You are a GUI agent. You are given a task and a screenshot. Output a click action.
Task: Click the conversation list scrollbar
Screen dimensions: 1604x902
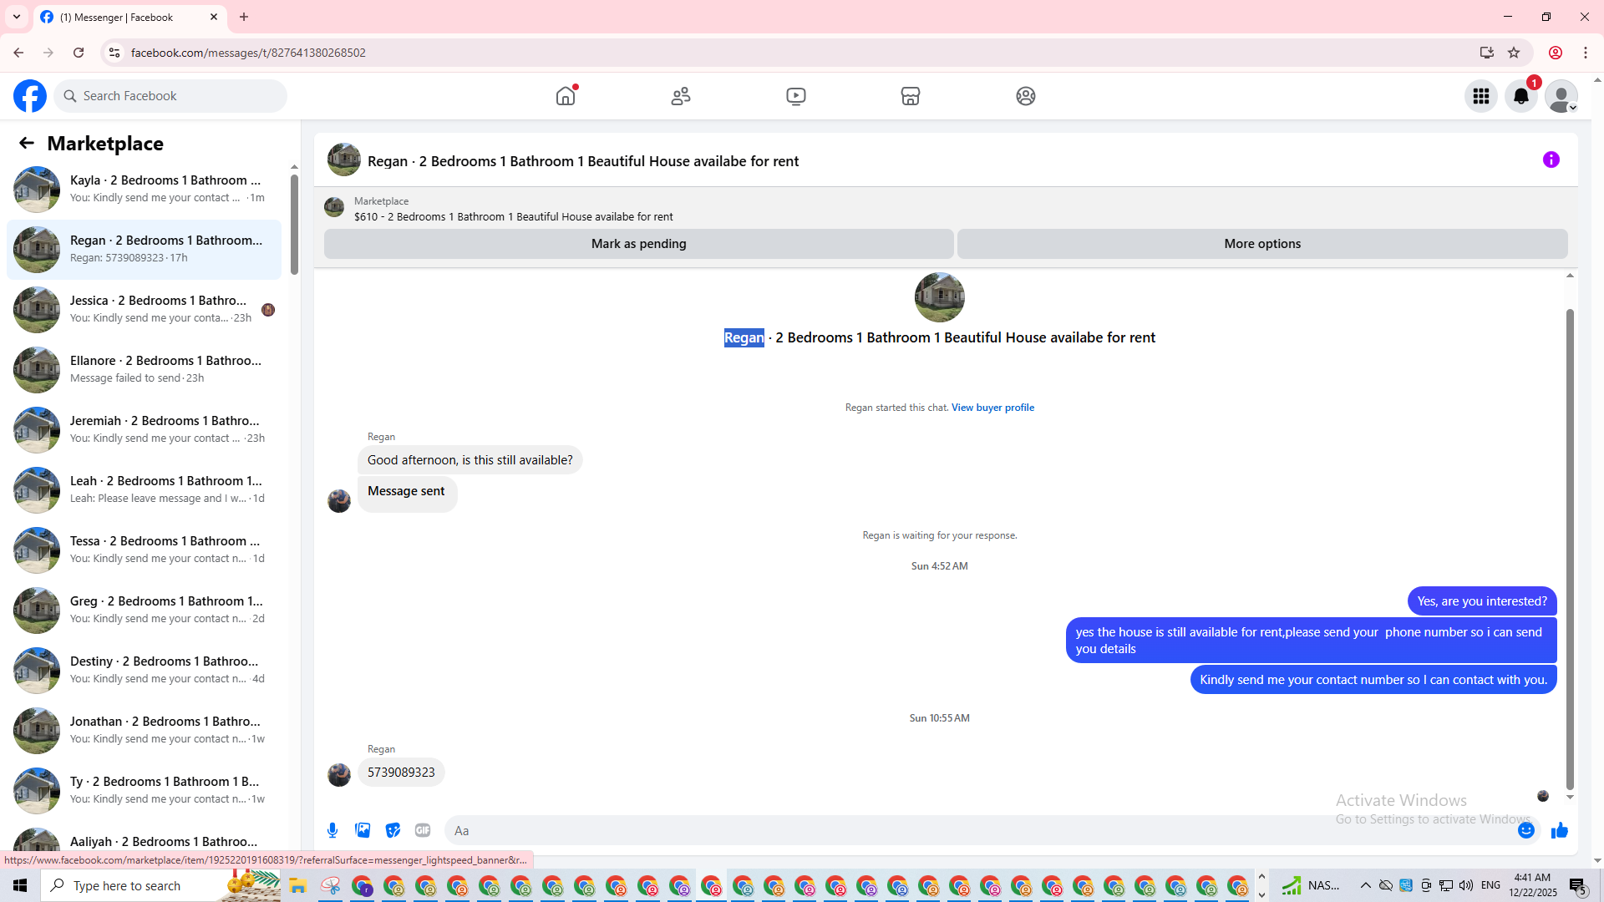pyautogui.click(x=294, y=224)
